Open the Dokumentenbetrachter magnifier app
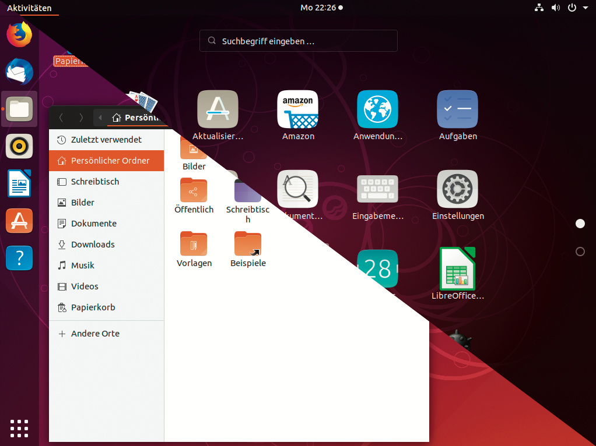Viewport: 596px width, 446px height. 297,189
